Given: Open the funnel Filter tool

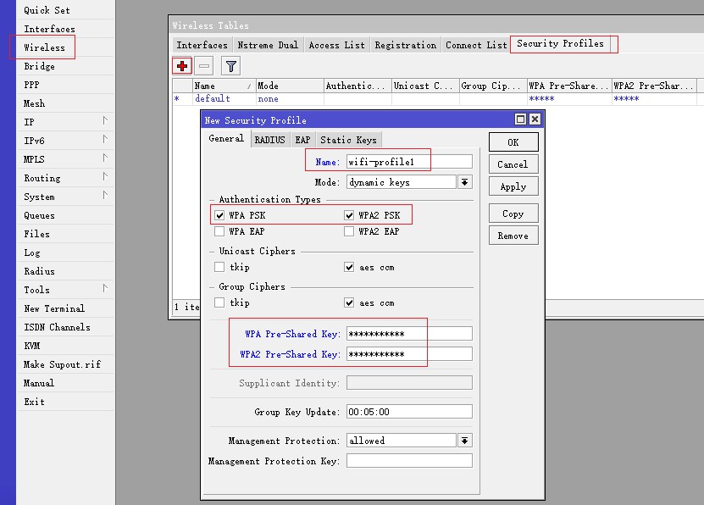Looking at the screenshot, I should tap(230, 65).
